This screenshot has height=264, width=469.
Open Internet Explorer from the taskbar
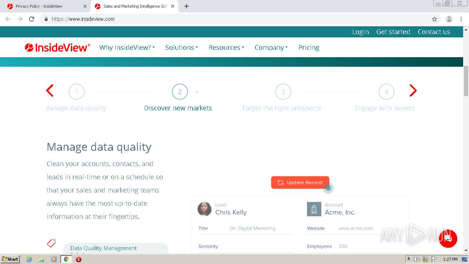pos(29,259)
